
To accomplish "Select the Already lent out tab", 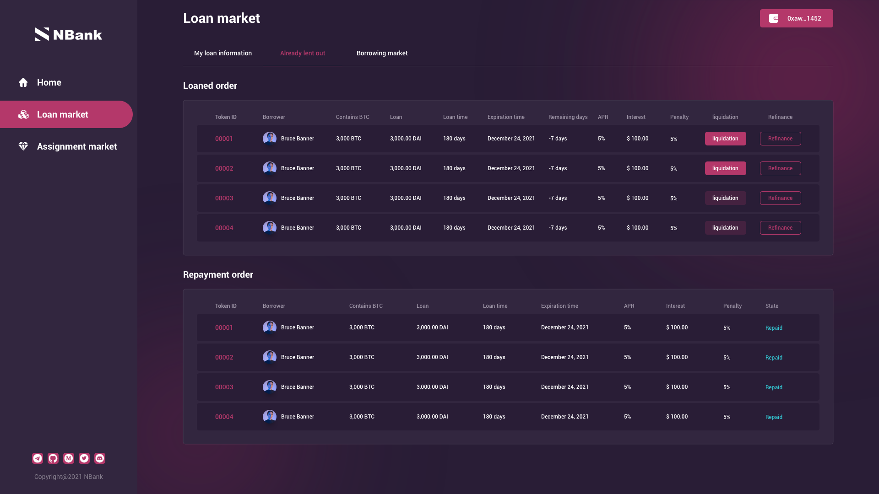I will tap(303, 53).
